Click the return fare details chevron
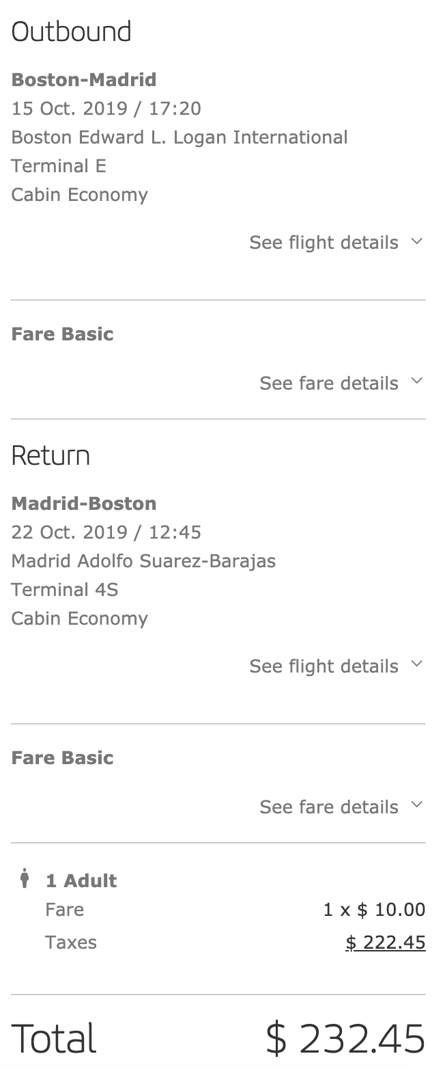The width and height of the screenshot is (445, 1069). pos(417,805)
